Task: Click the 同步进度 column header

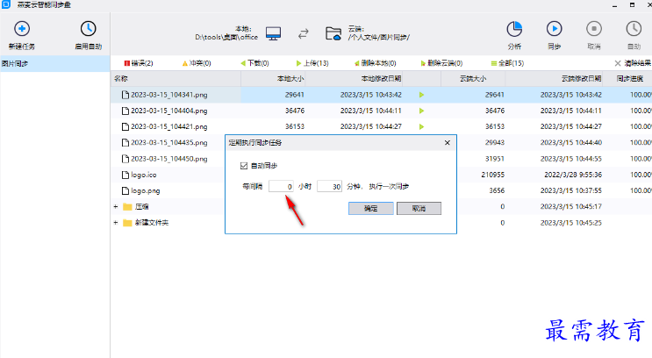Action: tap(627, 79)
